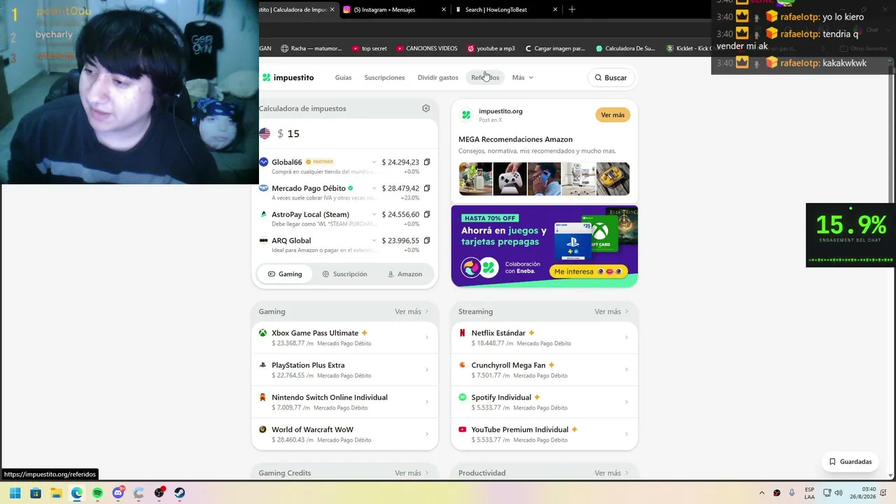The height and width of the screenshot is (504, 896).
Task: Expand the AstroPay Local row
Action: click(374, 214)
